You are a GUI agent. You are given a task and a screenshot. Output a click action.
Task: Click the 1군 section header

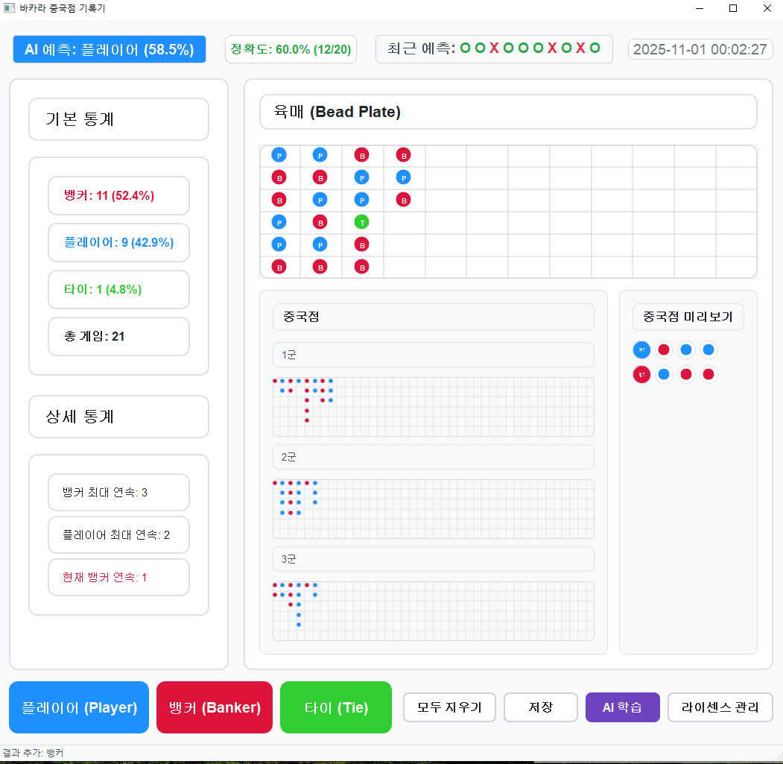(433, 355)
